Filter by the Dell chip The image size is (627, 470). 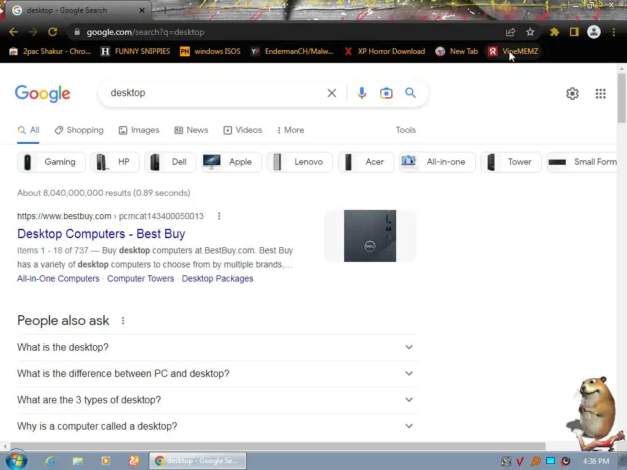170,162
